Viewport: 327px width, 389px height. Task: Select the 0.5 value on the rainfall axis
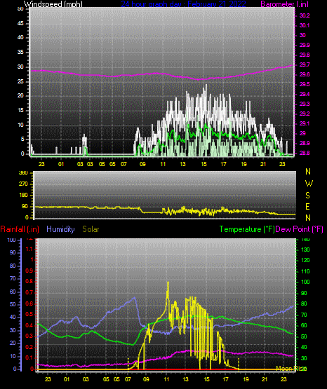(29, 314)
